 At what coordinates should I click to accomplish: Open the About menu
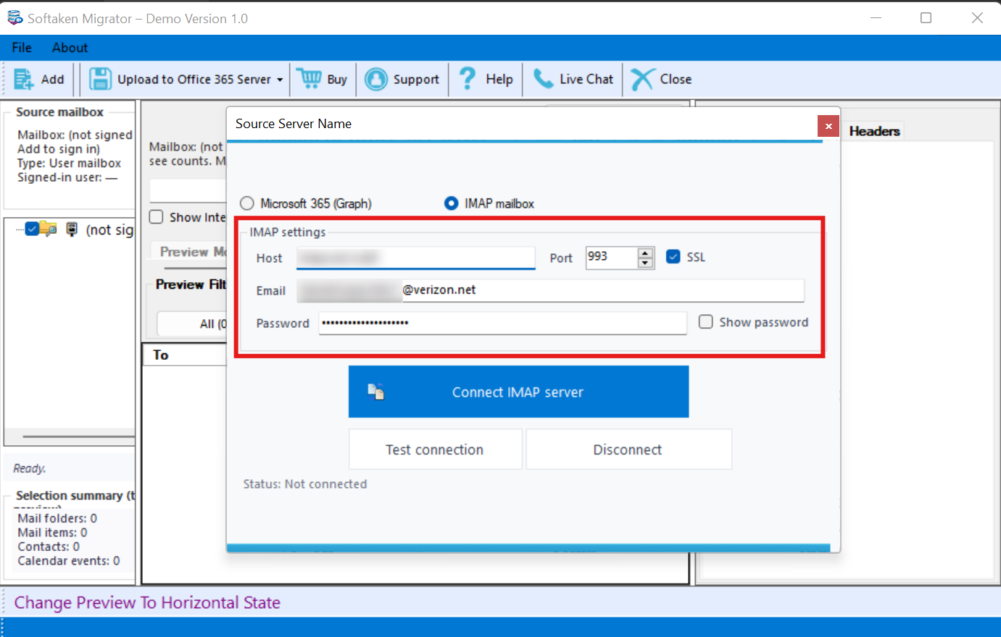(x=70, y=48)
